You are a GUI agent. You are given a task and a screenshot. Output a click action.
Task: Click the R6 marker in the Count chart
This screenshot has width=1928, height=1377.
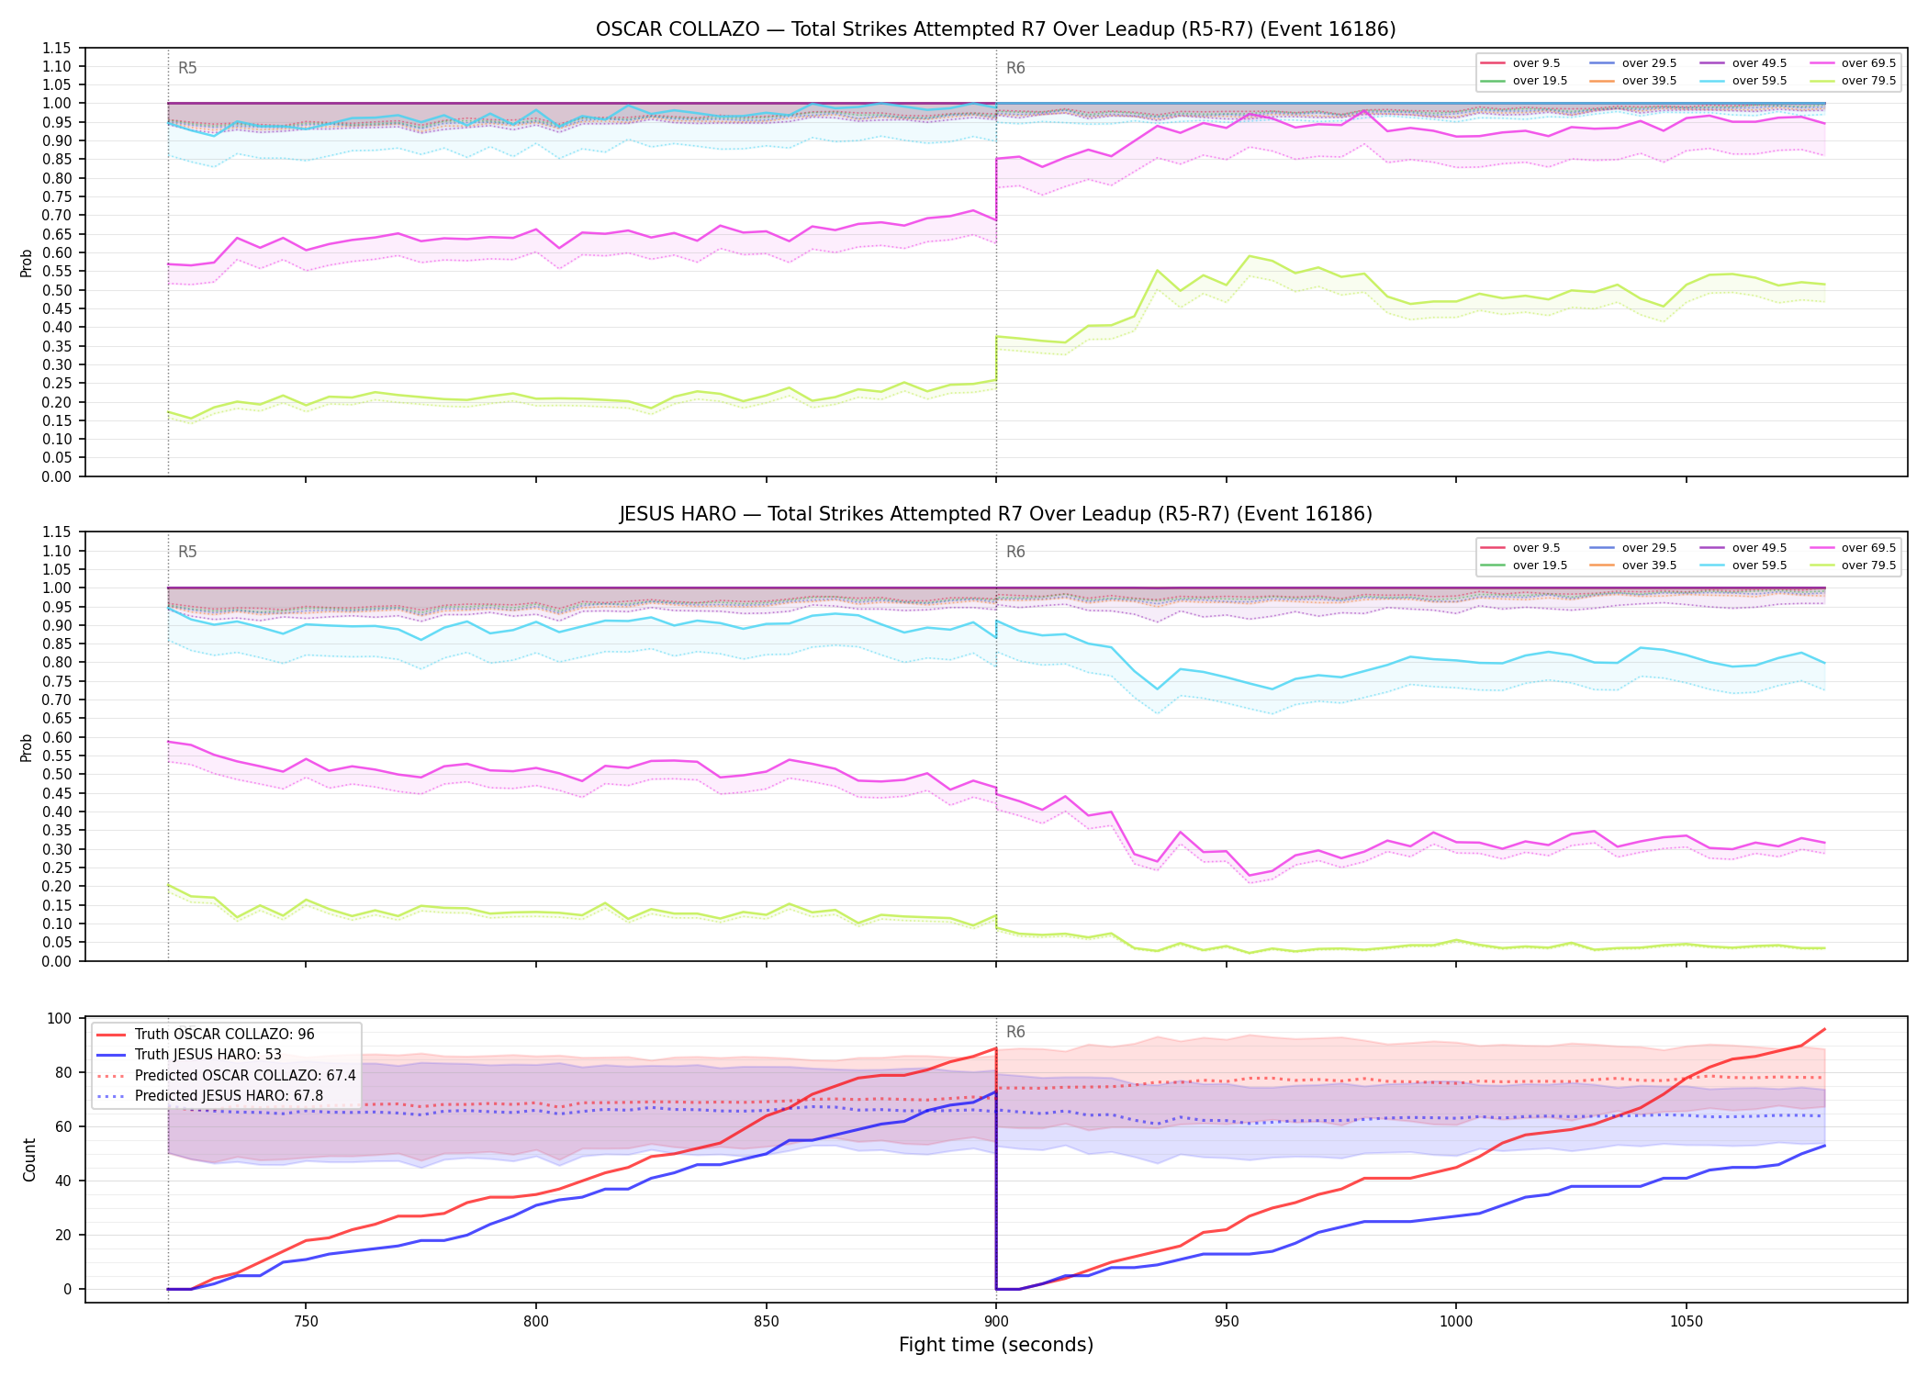[x=1015, y=1032]
